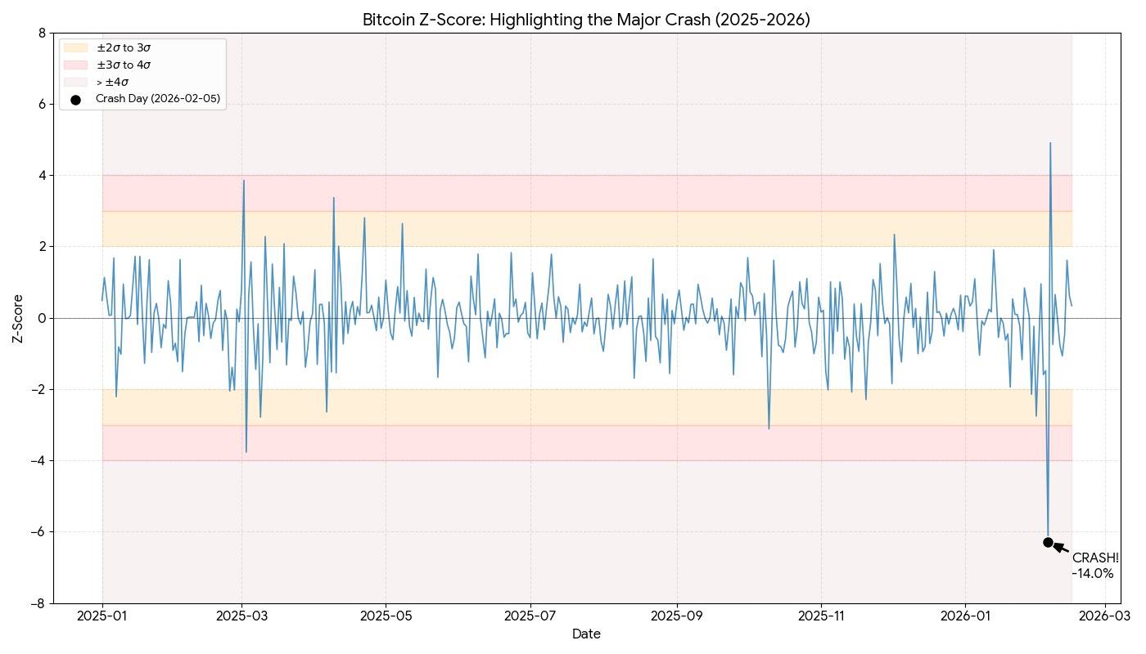The height and width of the screenshot is (654, 1146).
Task: Click the 2025-11 tick label on x-axis
Action: (x=821, y=615)
